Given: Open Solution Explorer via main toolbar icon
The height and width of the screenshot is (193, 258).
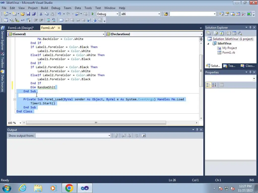Looking at the screenshot, I should click(221, 14).
